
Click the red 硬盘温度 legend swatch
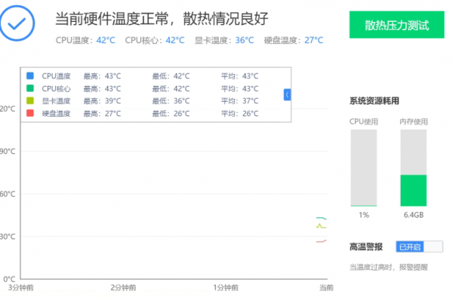(x=30, y=113)
